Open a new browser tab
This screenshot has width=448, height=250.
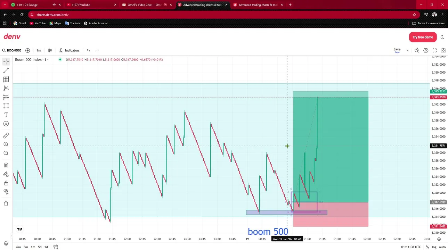290,5
